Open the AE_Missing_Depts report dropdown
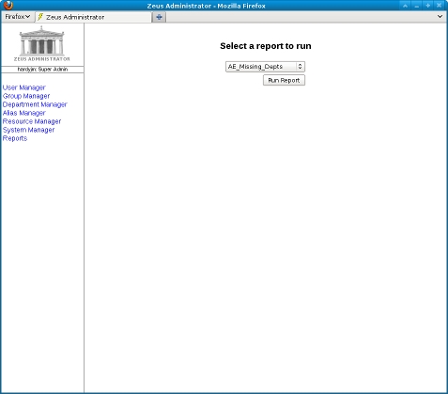The image size is (448, 394). (265, 67)
